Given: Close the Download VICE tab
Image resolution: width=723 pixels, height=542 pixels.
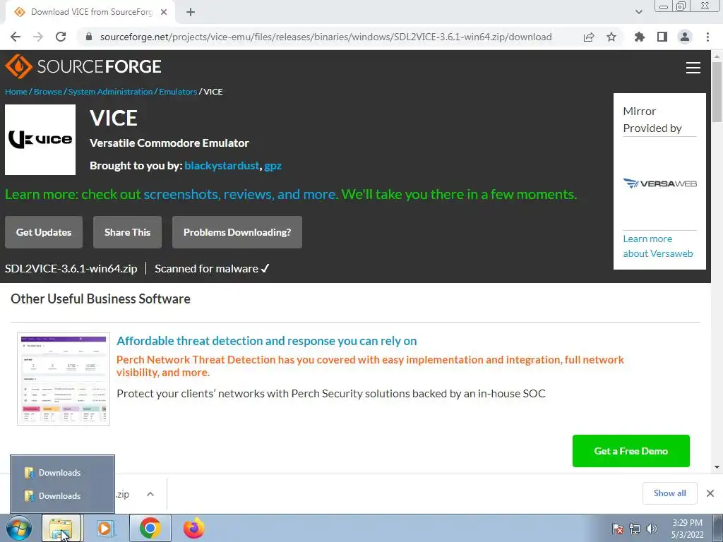Looking at the screenshot, I should (x=164, y=12).
